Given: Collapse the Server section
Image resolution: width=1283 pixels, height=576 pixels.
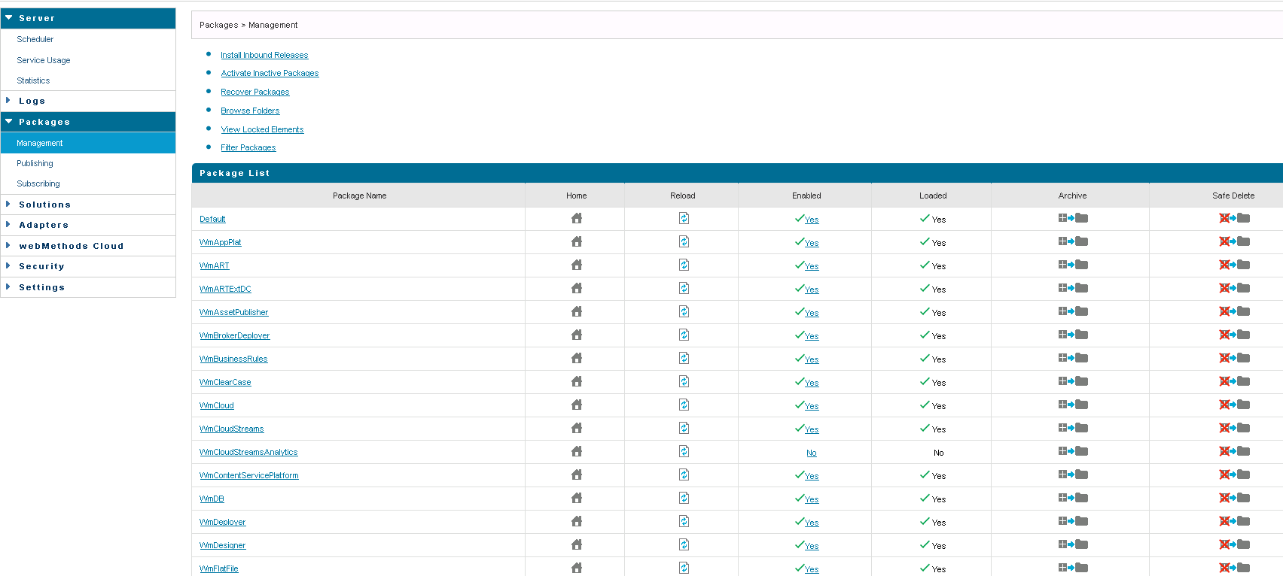Looking at the screenshot, I should [88, 18].
